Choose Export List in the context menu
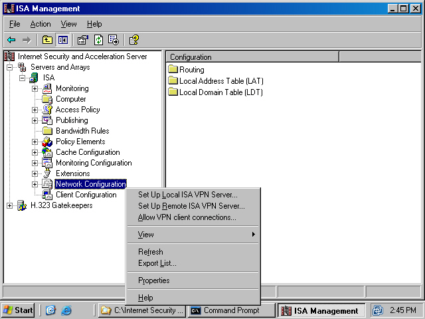Viewport: 425px width, 319px height. 193,263
